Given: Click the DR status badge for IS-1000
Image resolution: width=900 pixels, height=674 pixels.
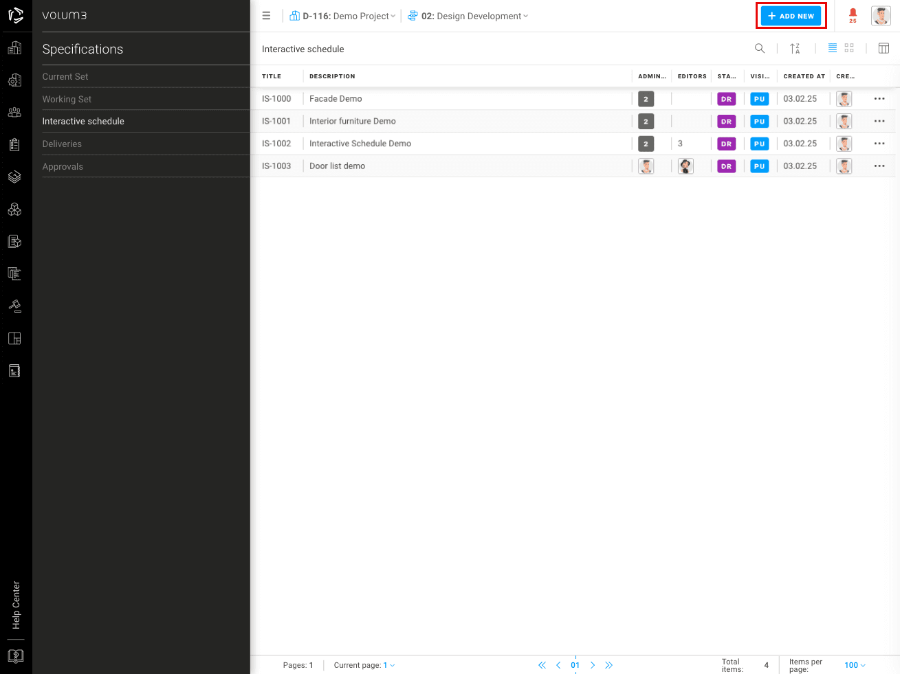Looking at the screenshot, I should [727, 99].
